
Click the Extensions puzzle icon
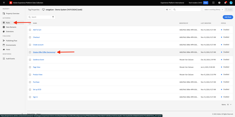pyautogui.click(x=4, y=31)
